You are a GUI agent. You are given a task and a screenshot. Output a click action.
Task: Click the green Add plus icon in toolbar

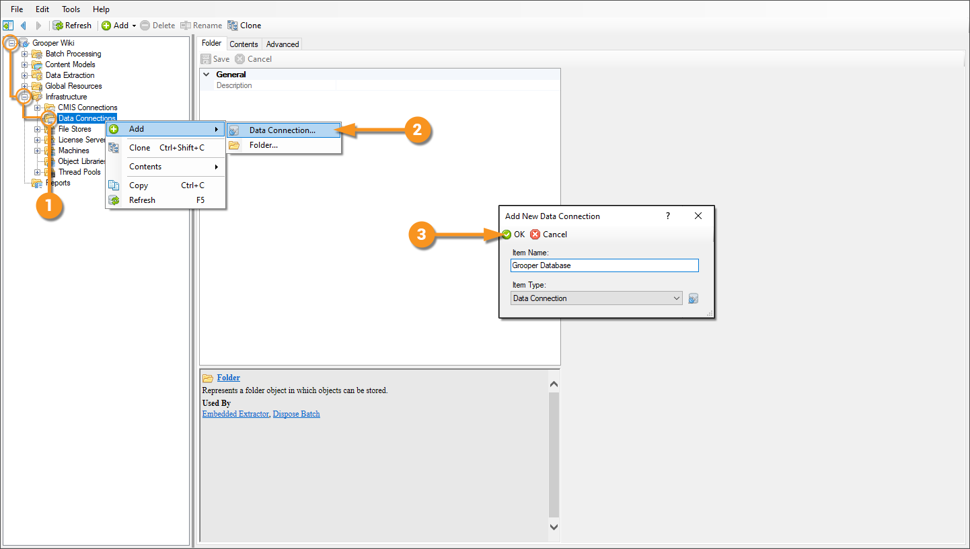(x=106, y=26)
